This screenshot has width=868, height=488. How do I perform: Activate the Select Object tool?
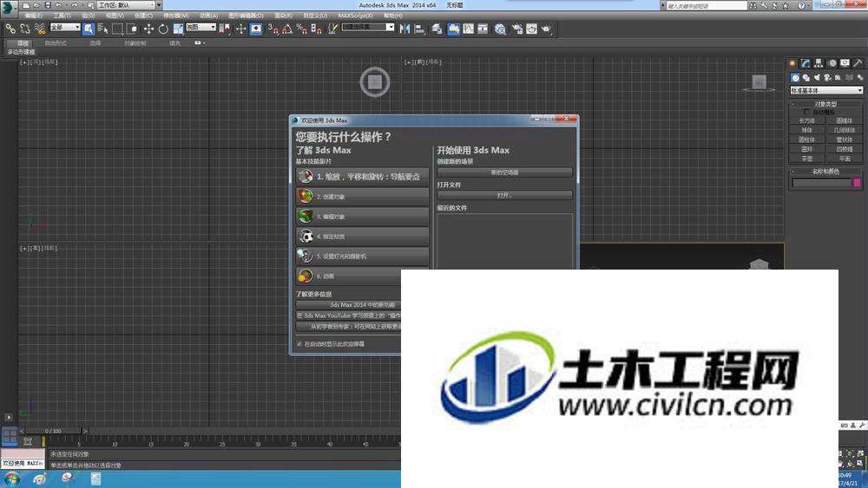click(x=89, y=29)
